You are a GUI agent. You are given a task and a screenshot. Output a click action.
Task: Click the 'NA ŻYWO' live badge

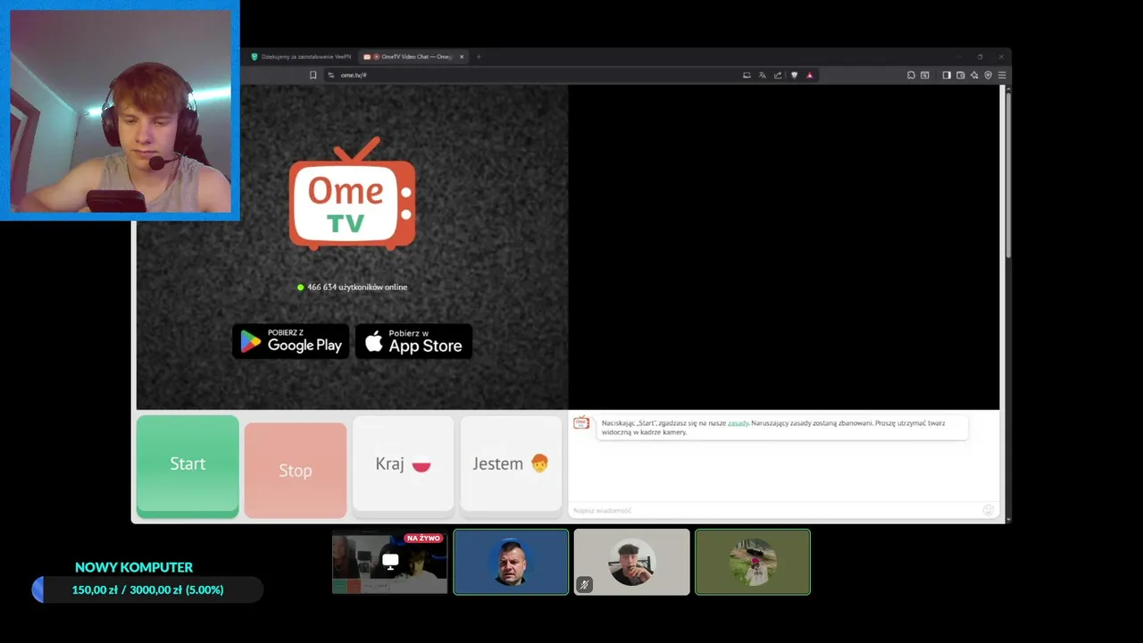click(x=424, y=539)
